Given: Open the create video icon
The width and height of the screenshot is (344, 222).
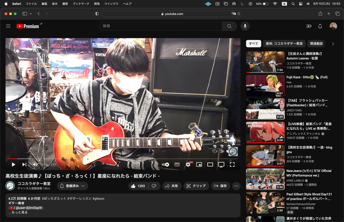Looking at the screenshot, I should [309, 26].
